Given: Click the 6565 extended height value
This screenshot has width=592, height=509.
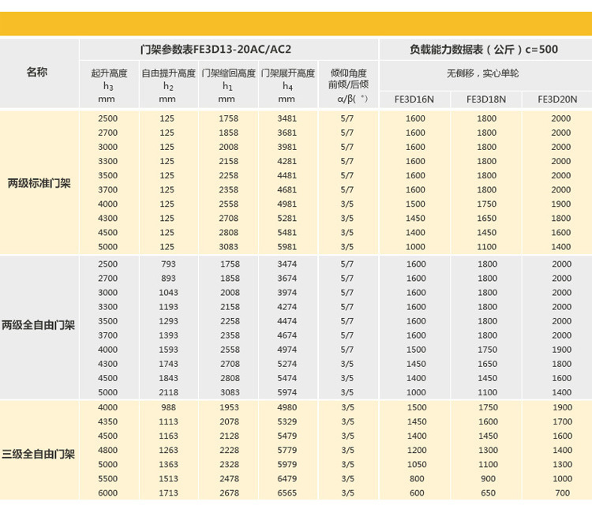Looking at the screenshot, I should tap(287, 493).
